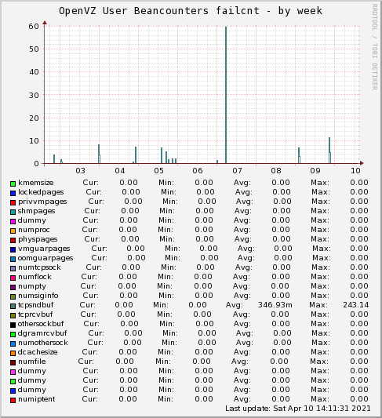The width and height of the screenshot is (382, 418).
Task: Click the tcpsndbuf Avg value 346.93m
Action: click(275, 305)
